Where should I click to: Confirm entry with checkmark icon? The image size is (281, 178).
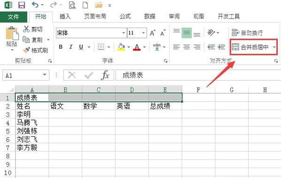[x=89, y=75]
